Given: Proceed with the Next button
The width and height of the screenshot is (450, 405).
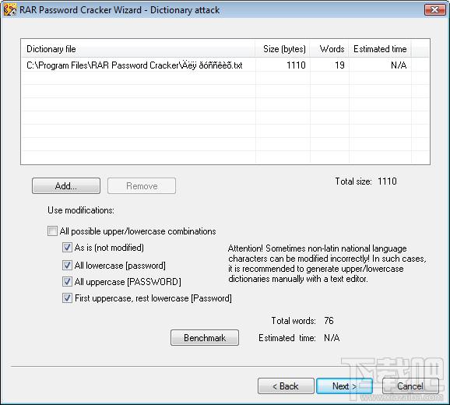Looking at the screenshot, I should tap(344, 386).
